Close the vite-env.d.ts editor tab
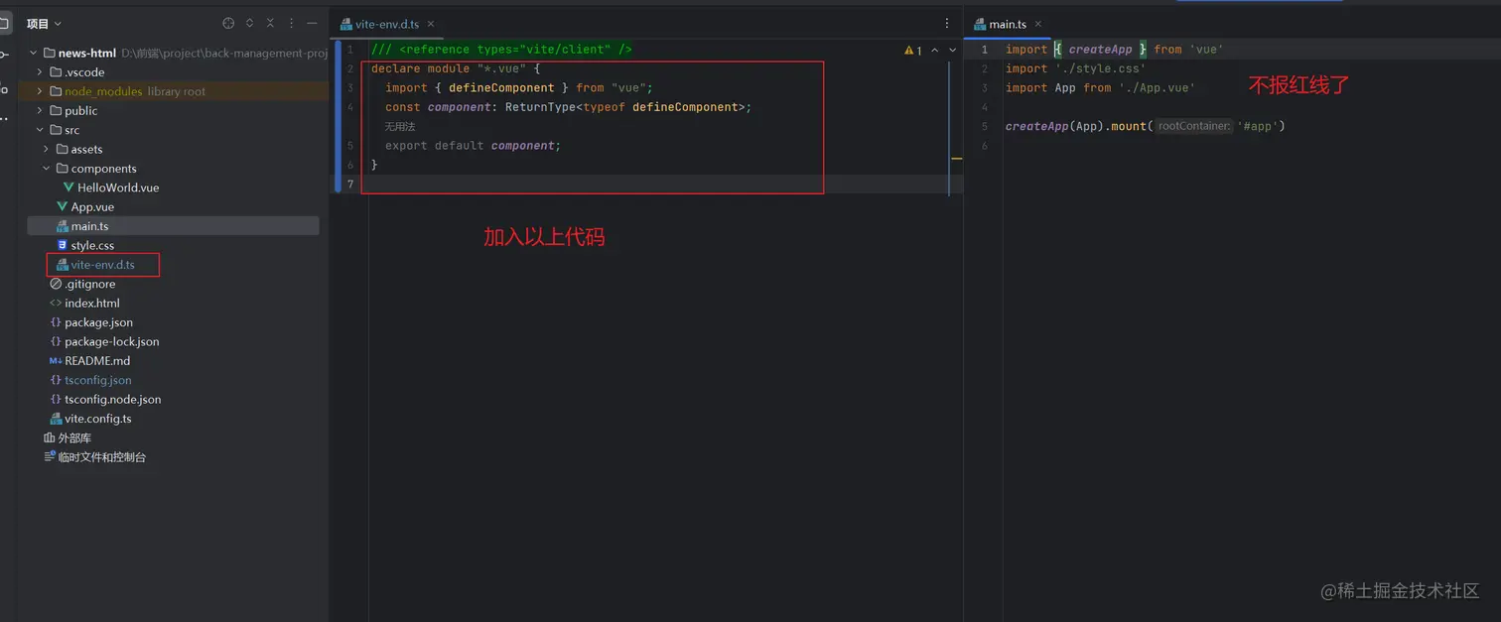The width and height of the screenshot is (1501, 622). point(431,24)
